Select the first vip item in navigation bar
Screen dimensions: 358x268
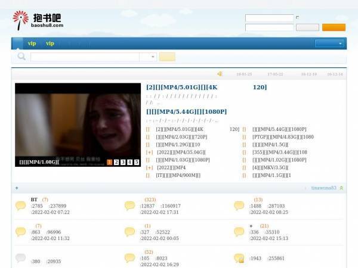pyautogui.click(x=32, y=43)
